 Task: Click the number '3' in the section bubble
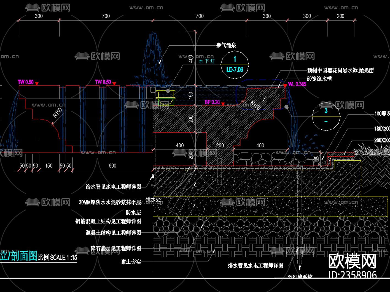click(x=326, y=111)
